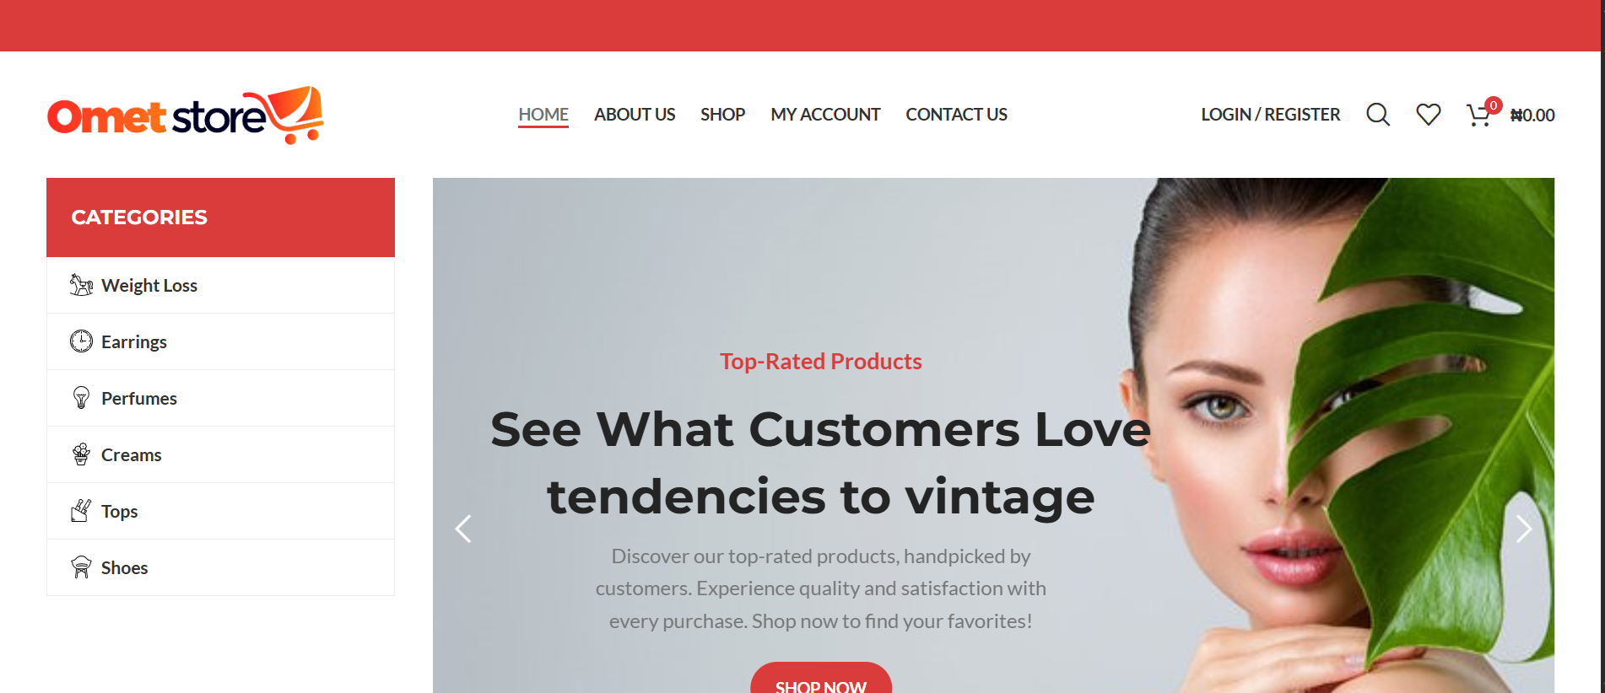Viewport: 1605px width, 693px height.
Task: Open the CATEGORIES header panel
Action: [220, 218]
